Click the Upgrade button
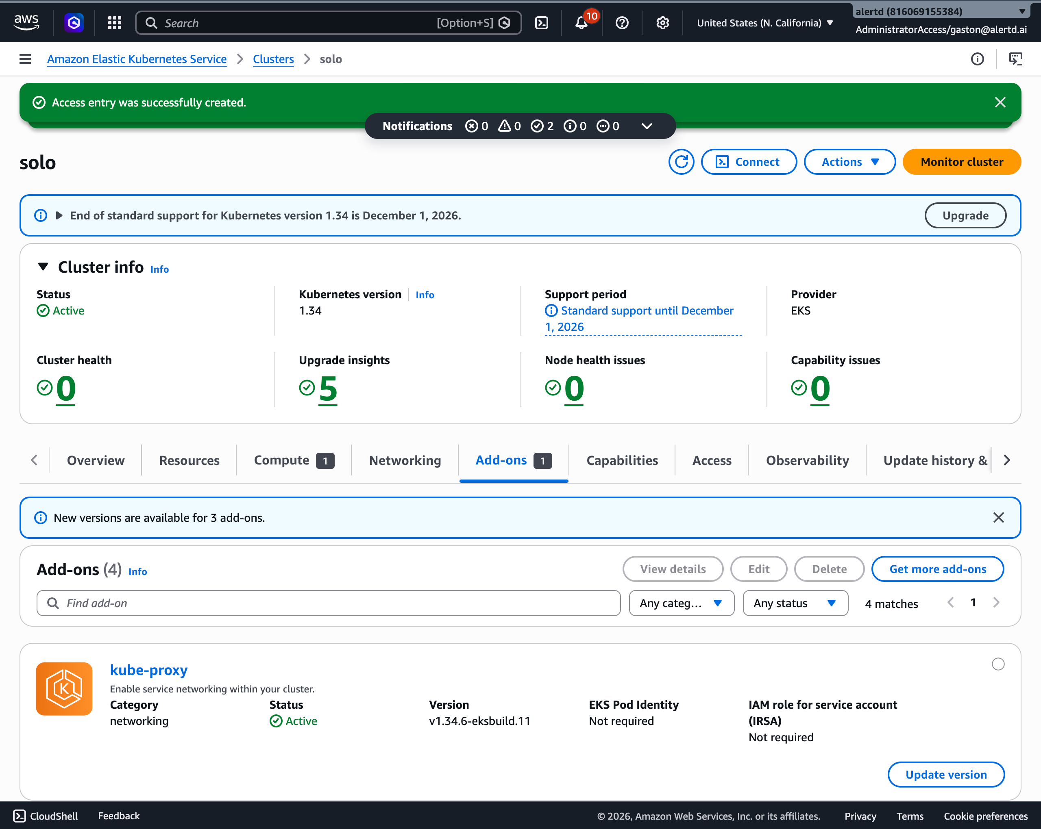1041x829 pixels. coord(966,215)
